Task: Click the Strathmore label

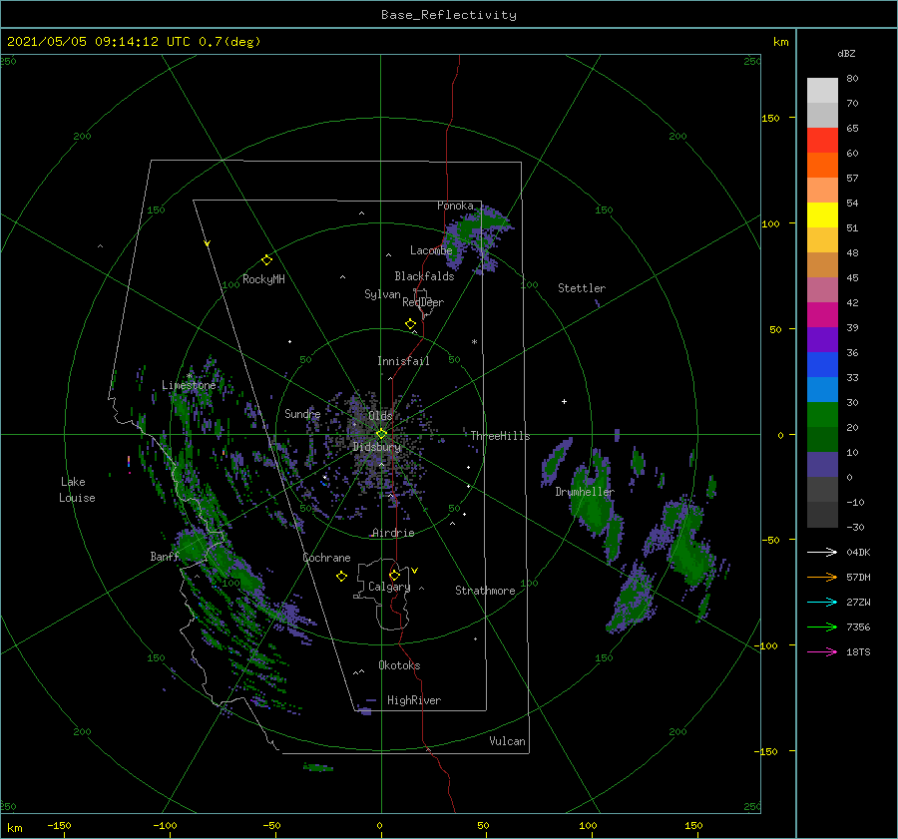Action: (485, 591)
